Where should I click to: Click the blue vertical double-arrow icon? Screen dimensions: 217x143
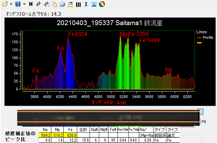coord(86,4)
